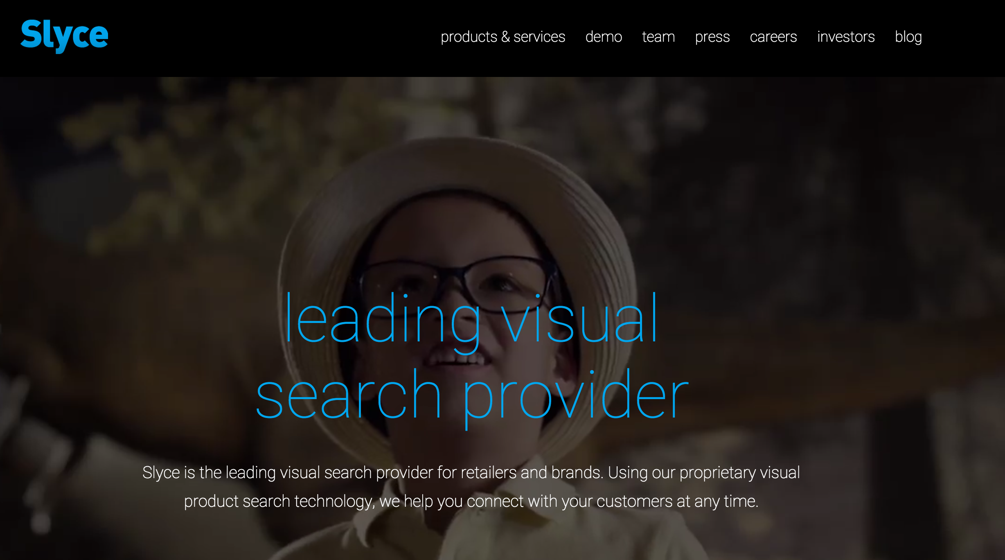
Task: Open the careers link in navigation
Action: (x=773, y=37)
